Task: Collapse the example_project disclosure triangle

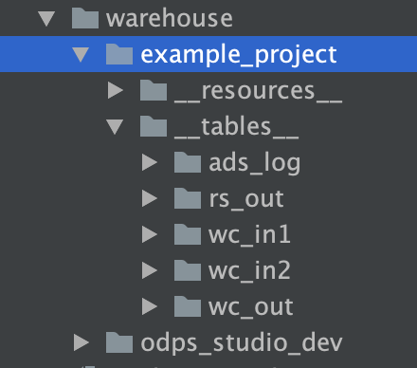Action: 81,54
